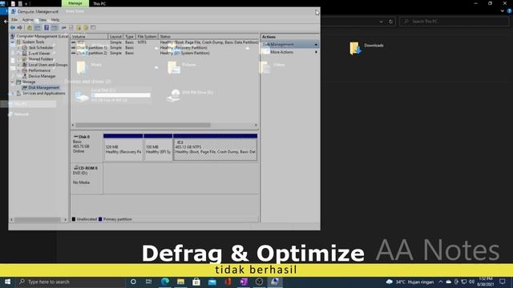Expand the Task Scheduler tree node
The width and height of the screenshot is (513, 288).
18,48
